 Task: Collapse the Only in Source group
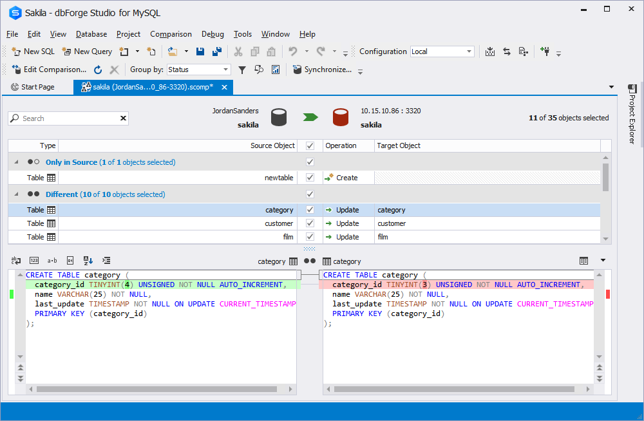point(17,162)
